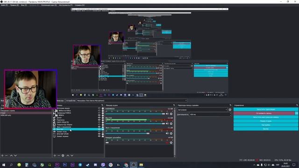Open the Звук с наушников mixer settings gear
Image resolution: width=299 pixels, height=168 pixels.
(x=171, y=133)
